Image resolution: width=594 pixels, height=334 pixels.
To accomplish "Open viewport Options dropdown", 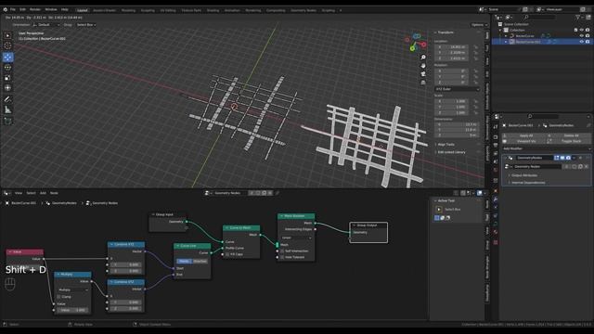I will tap(479, 25).
